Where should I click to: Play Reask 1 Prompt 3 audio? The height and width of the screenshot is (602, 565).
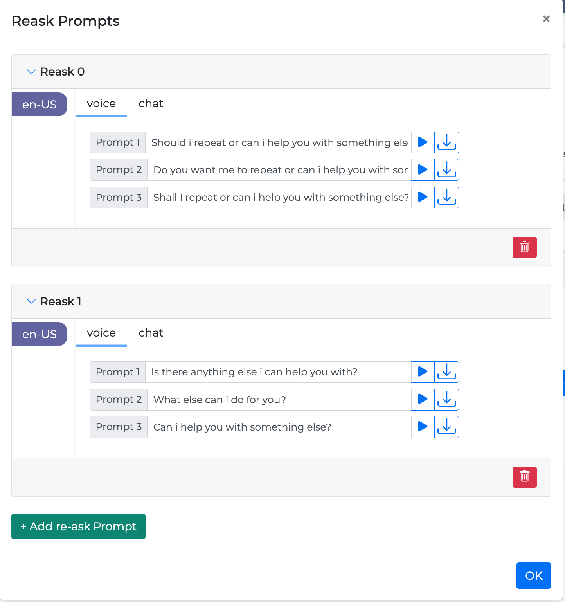coord(423,427)
